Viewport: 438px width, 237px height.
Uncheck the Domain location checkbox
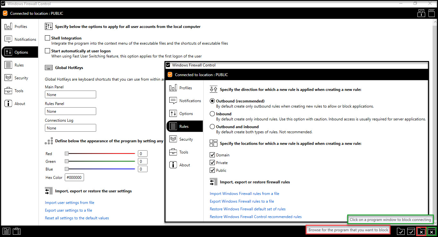click(212, 155)
